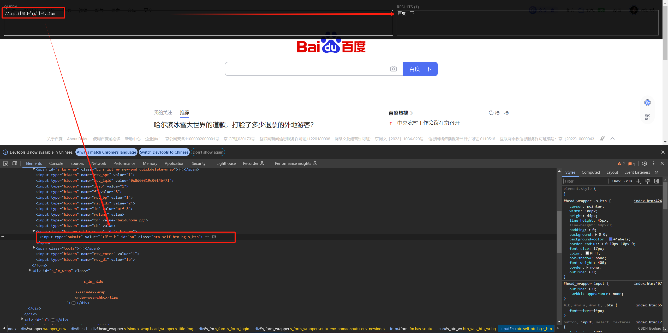
Task: Select the 推荐 feed tab
Action: coord(184,113)
